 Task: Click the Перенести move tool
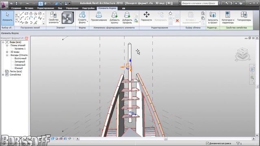(146, 17)
